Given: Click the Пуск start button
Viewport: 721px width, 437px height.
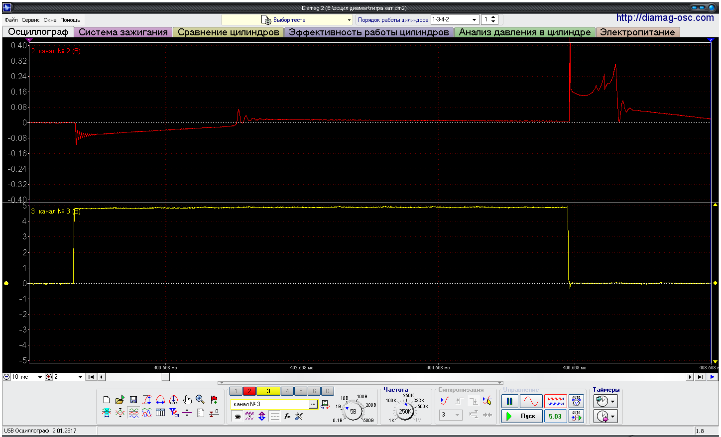Looking at the screenshot, I should tap(522, 416).
